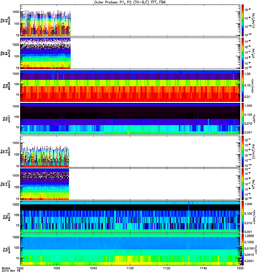Click the '0.01' tick on thb fbk edc34 color bar

coord(248,97)
